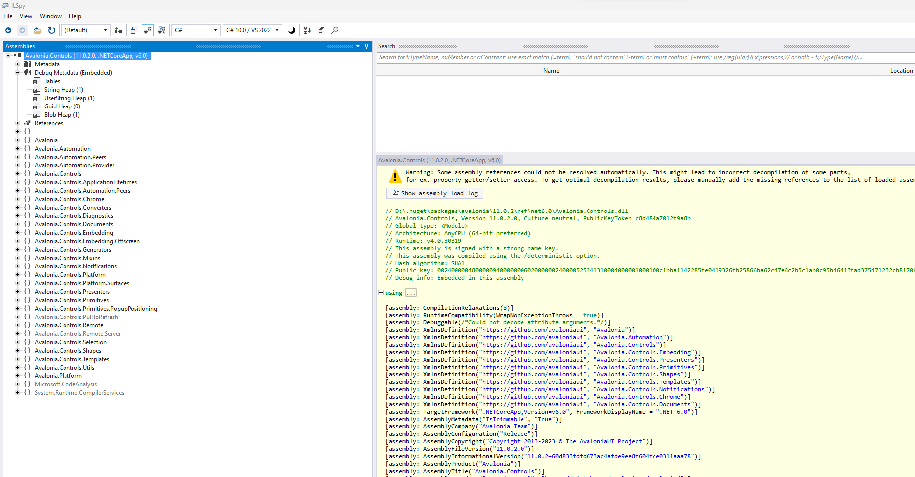
Task: Click the Avalonia.Platform namespace braces icon
Action: coord(27,376)
